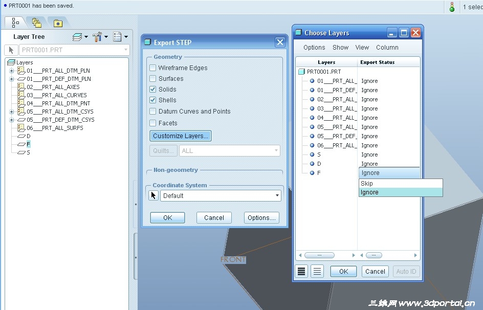
Task: Click OK in the Export STEP dialog
Action: [x=168, y=217]
